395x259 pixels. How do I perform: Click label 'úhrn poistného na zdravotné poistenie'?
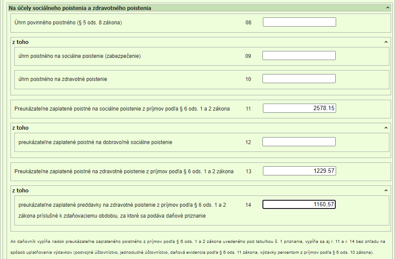click(x=63, y=79)
